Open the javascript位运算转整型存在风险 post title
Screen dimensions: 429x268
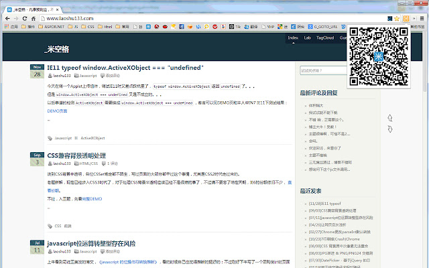[x=91, y=243]
